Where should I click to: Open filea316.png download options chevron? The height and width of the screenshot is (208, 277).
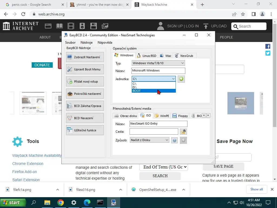tap(120, 190)
